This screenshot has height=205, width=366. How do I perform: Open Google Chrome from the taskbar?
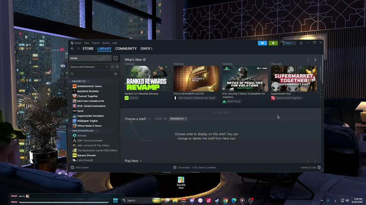click(226, 200)
